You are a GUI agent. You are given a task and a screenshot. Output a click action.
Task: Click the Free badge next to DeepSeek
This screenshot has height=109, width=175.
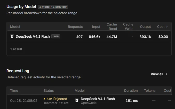[55, 36]
